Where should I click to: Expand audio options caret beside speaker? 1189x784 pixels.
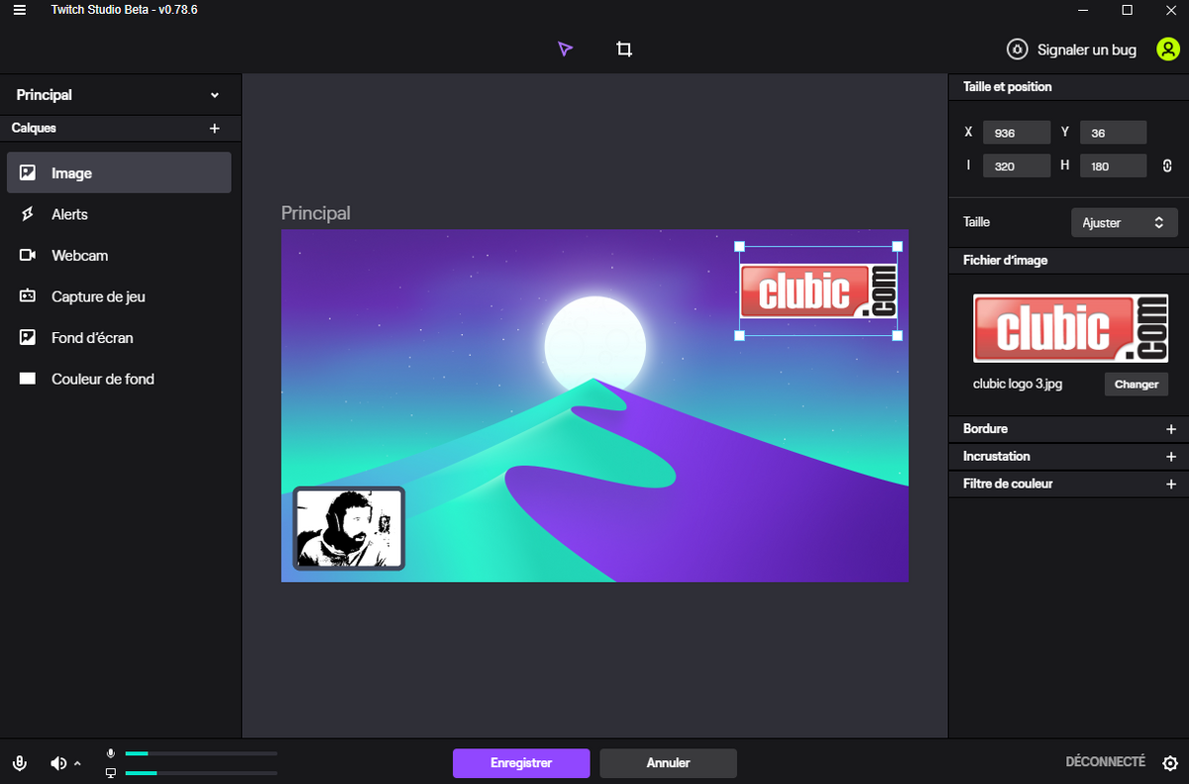point(77,763)
